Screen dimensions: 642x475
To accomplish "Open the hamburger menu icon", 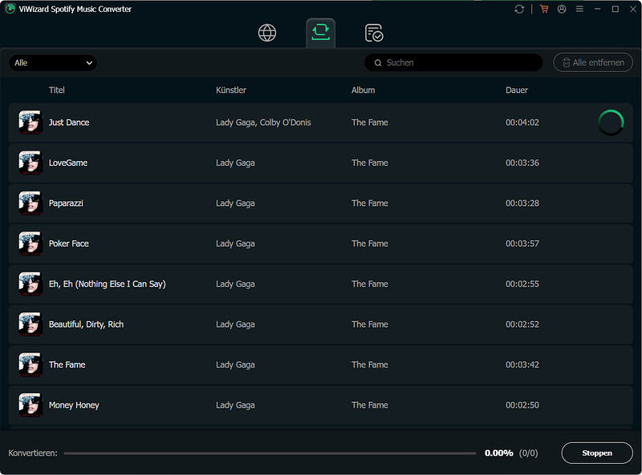I will (x=579, y=9).
